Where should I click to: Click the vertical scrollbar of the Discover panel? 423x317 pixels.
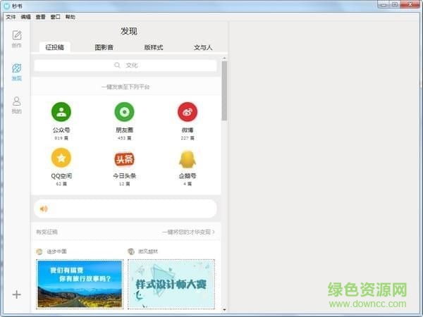click(x=224, y=92)
